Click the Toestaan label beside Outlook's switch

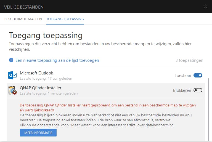point(183,75)
